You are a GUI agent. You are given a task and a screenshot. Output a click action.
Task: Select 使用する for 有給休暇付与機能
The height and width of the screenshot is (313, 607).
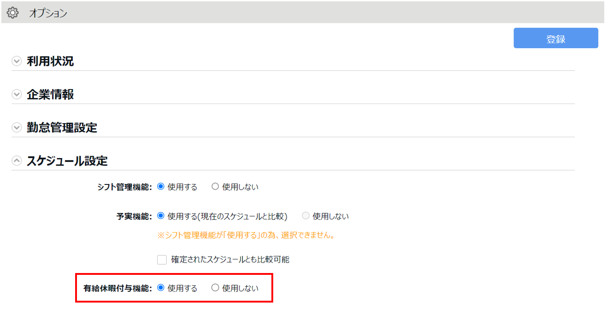[161, 288]
